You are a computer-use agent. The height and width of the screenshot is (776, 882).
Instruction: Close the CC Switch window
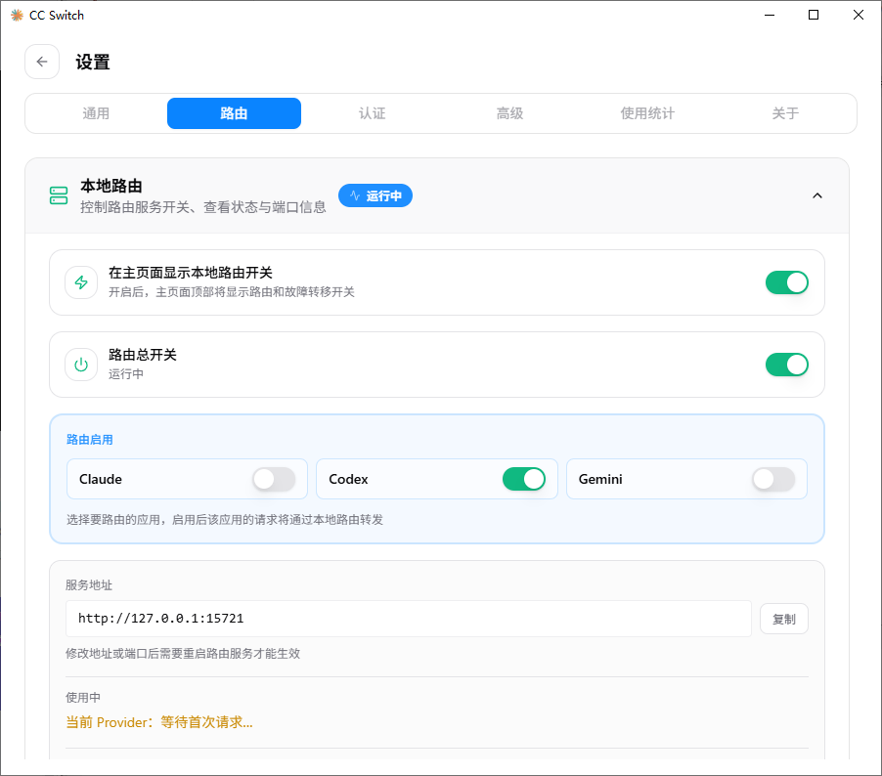click(x=859, y=16)
